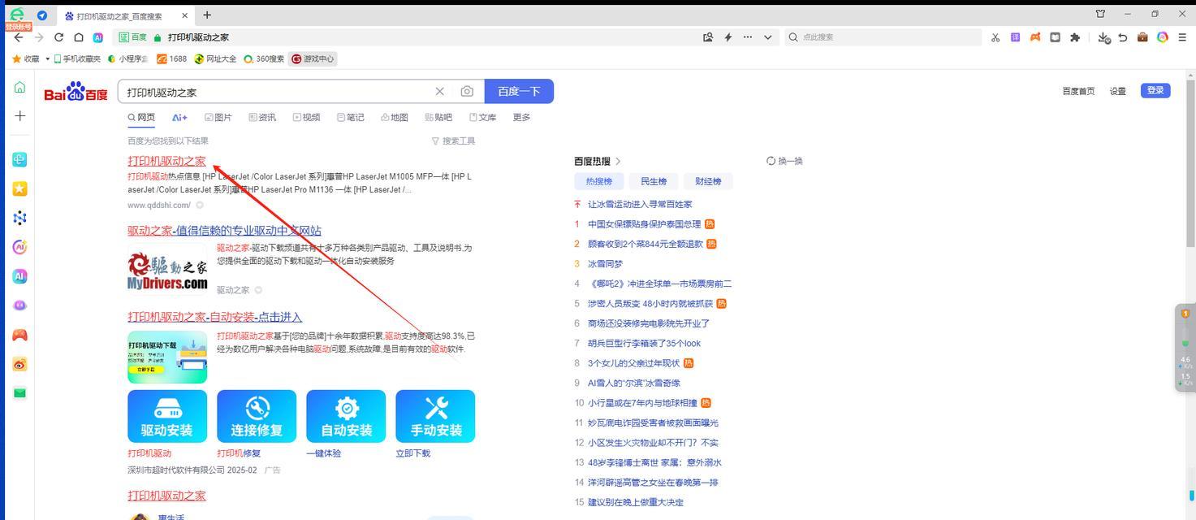The height and width of the screenshot is (520, 1196).
Task: Clear the Baidu search box with the X
Action: coord(439,92)
